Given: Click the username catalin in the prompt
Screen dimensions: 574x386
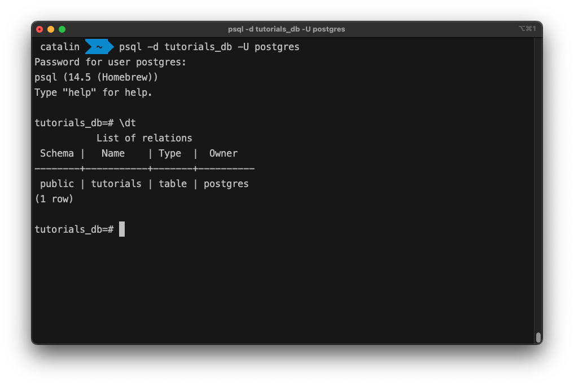Looking at the screenshot, I should click(59, 47).
